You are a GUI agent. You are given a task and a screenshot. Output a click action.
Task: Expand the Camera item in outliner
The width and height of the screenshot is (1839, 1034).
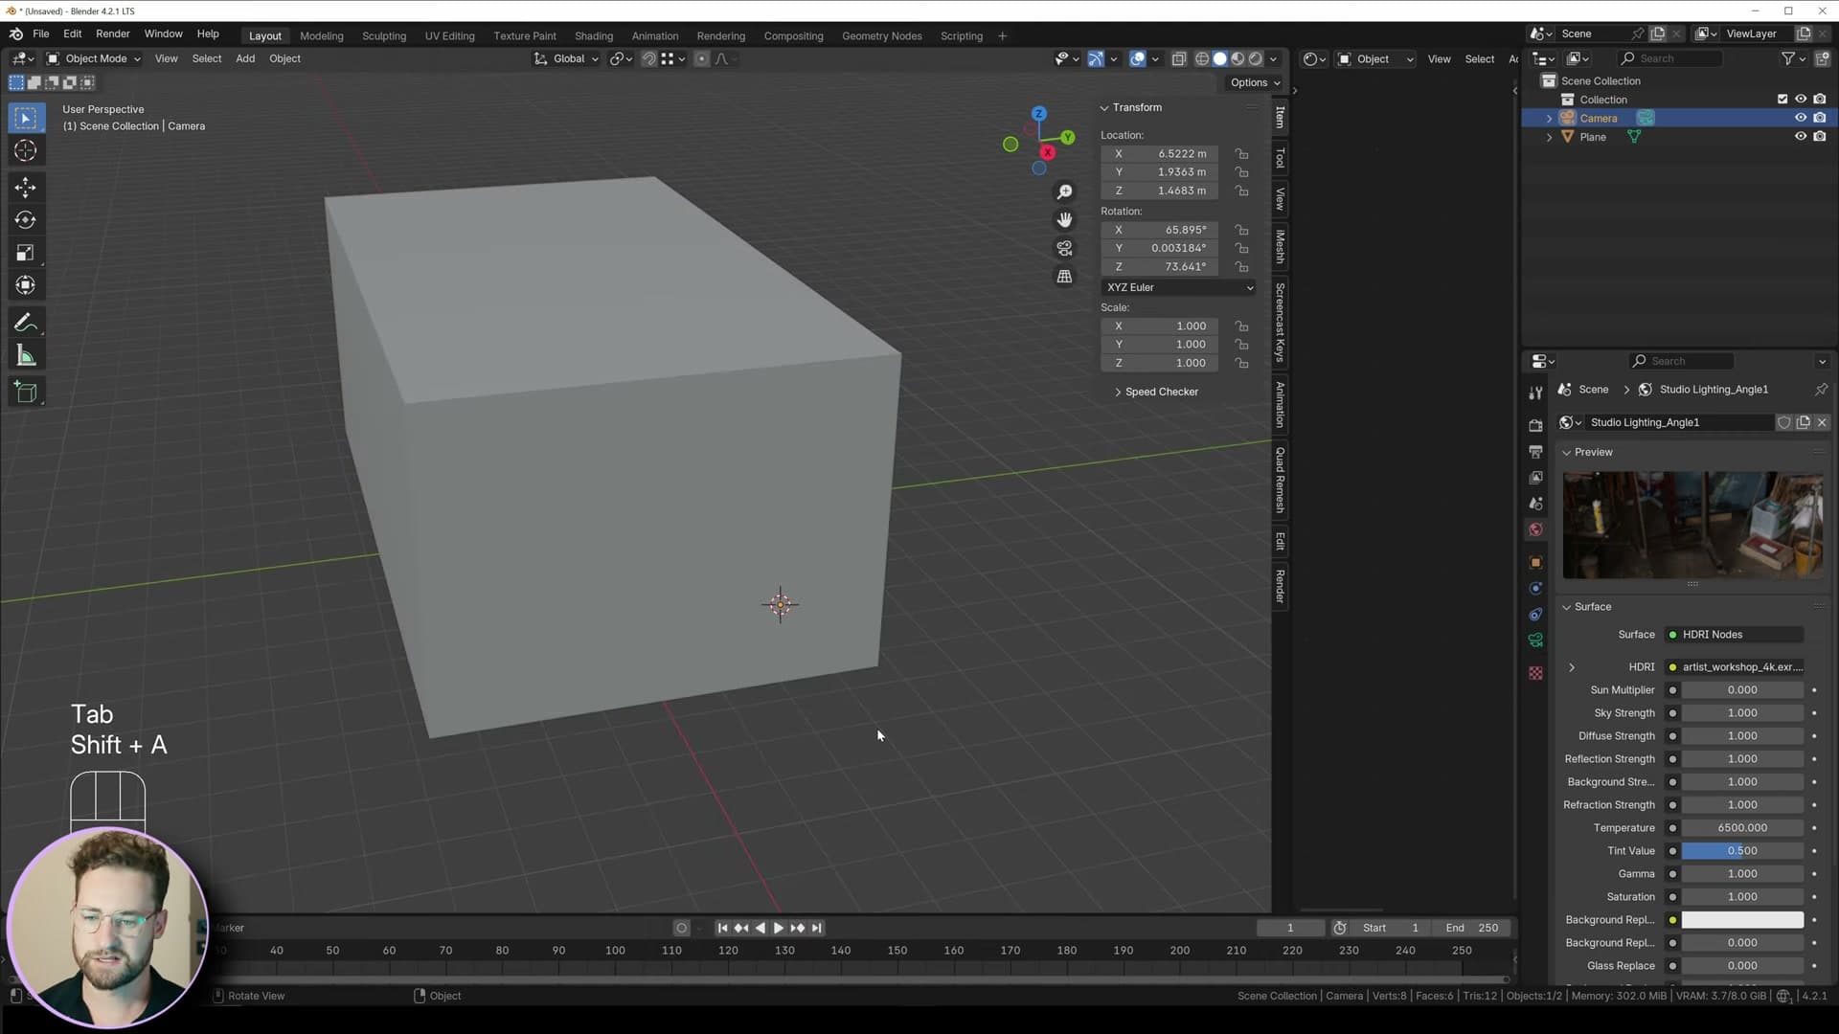coord(1549,119)
